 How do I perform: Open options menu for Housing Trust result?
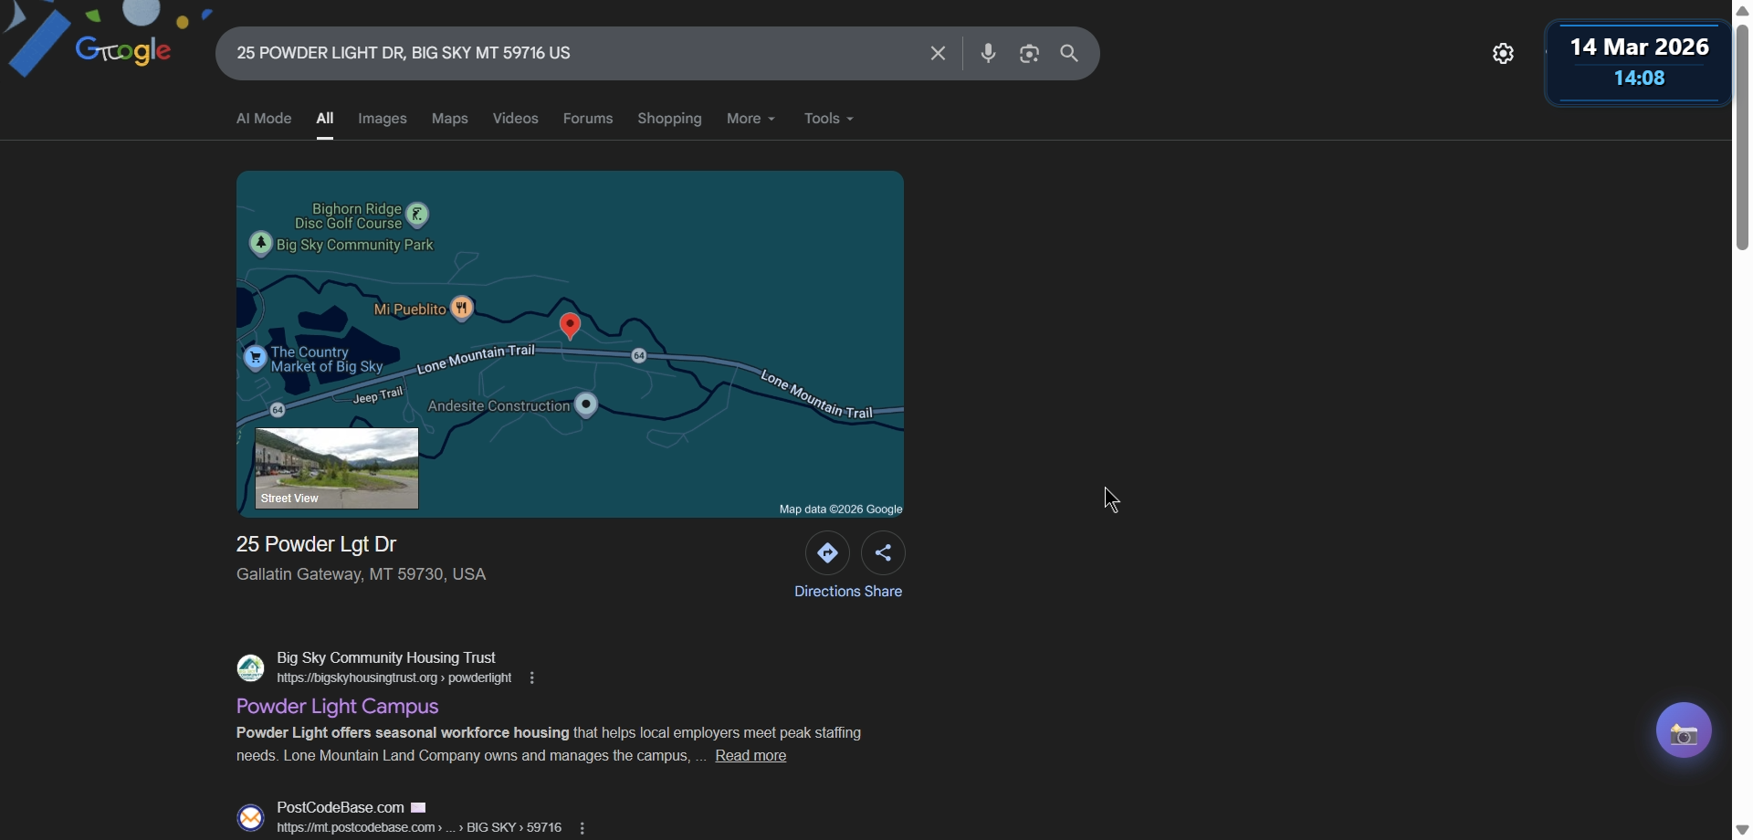point(531,678)
